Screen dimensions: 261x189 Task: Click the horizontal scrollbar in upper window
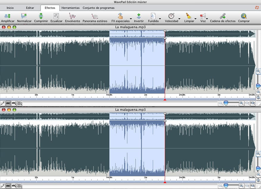coord(120,103)
